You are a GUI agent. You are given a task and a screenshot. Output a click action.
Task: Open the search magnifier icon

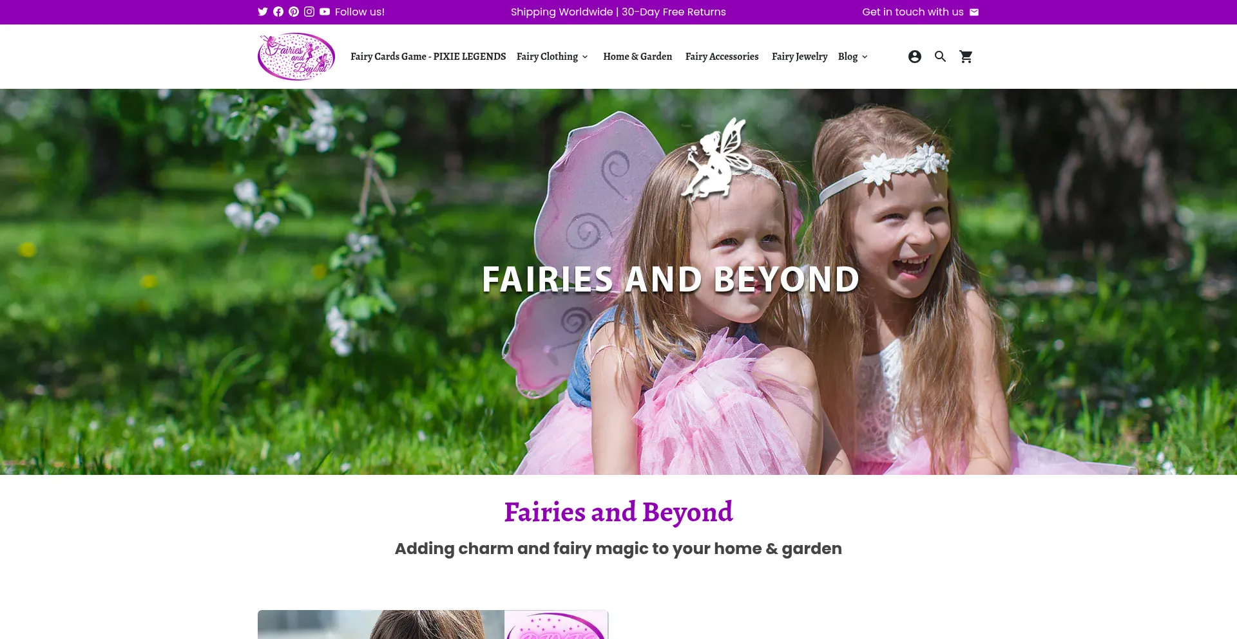[x=941, y=57]
